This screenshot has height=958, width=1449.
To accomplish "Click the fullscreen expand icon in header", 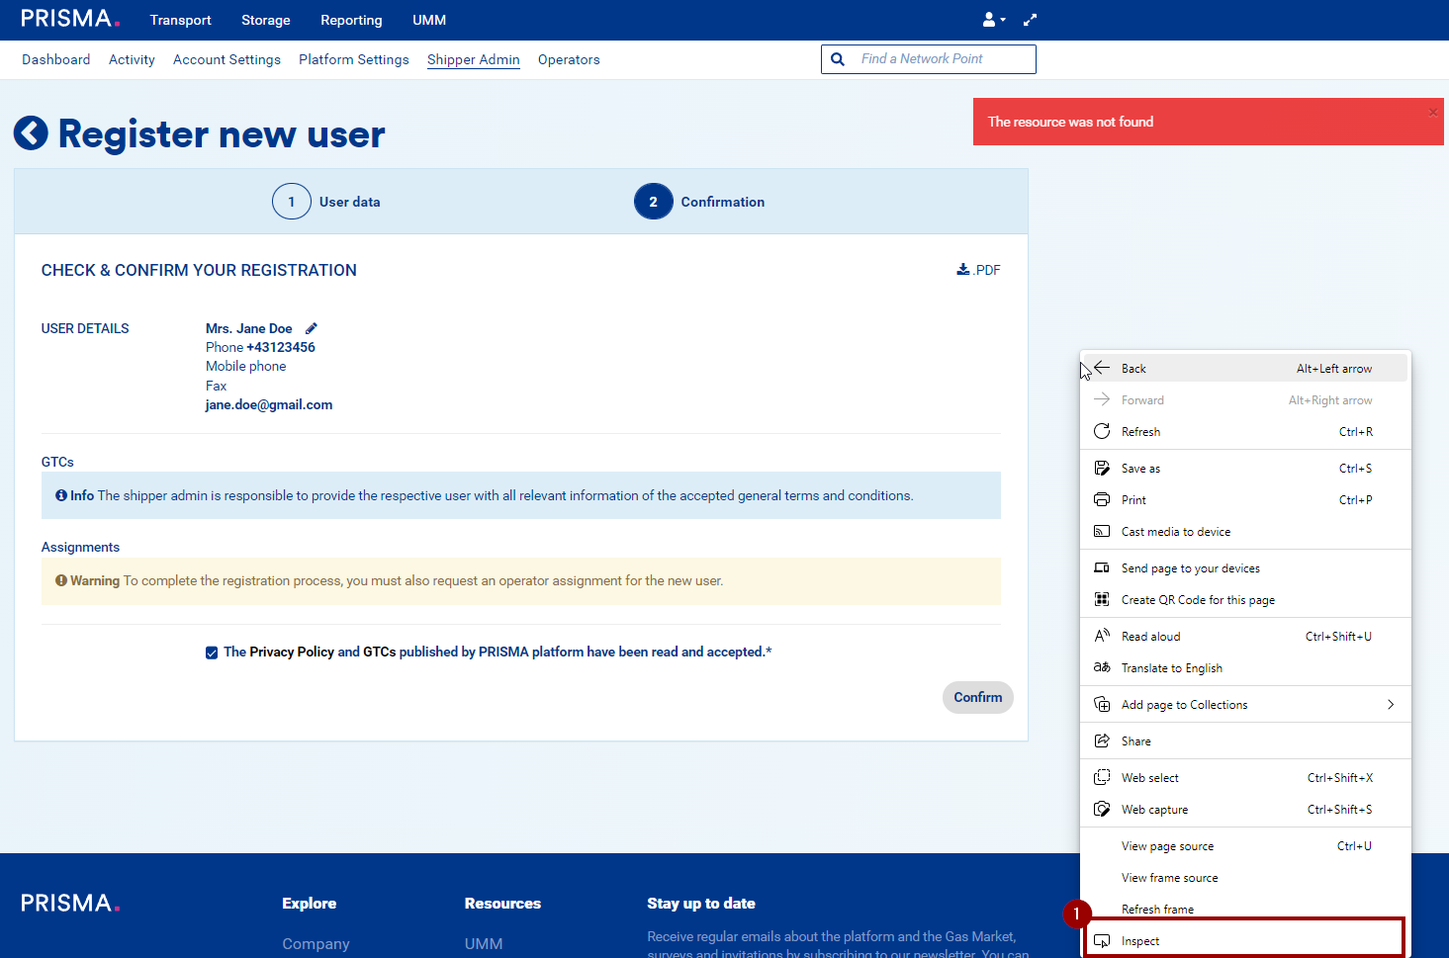I will [x=1030, y=20].
